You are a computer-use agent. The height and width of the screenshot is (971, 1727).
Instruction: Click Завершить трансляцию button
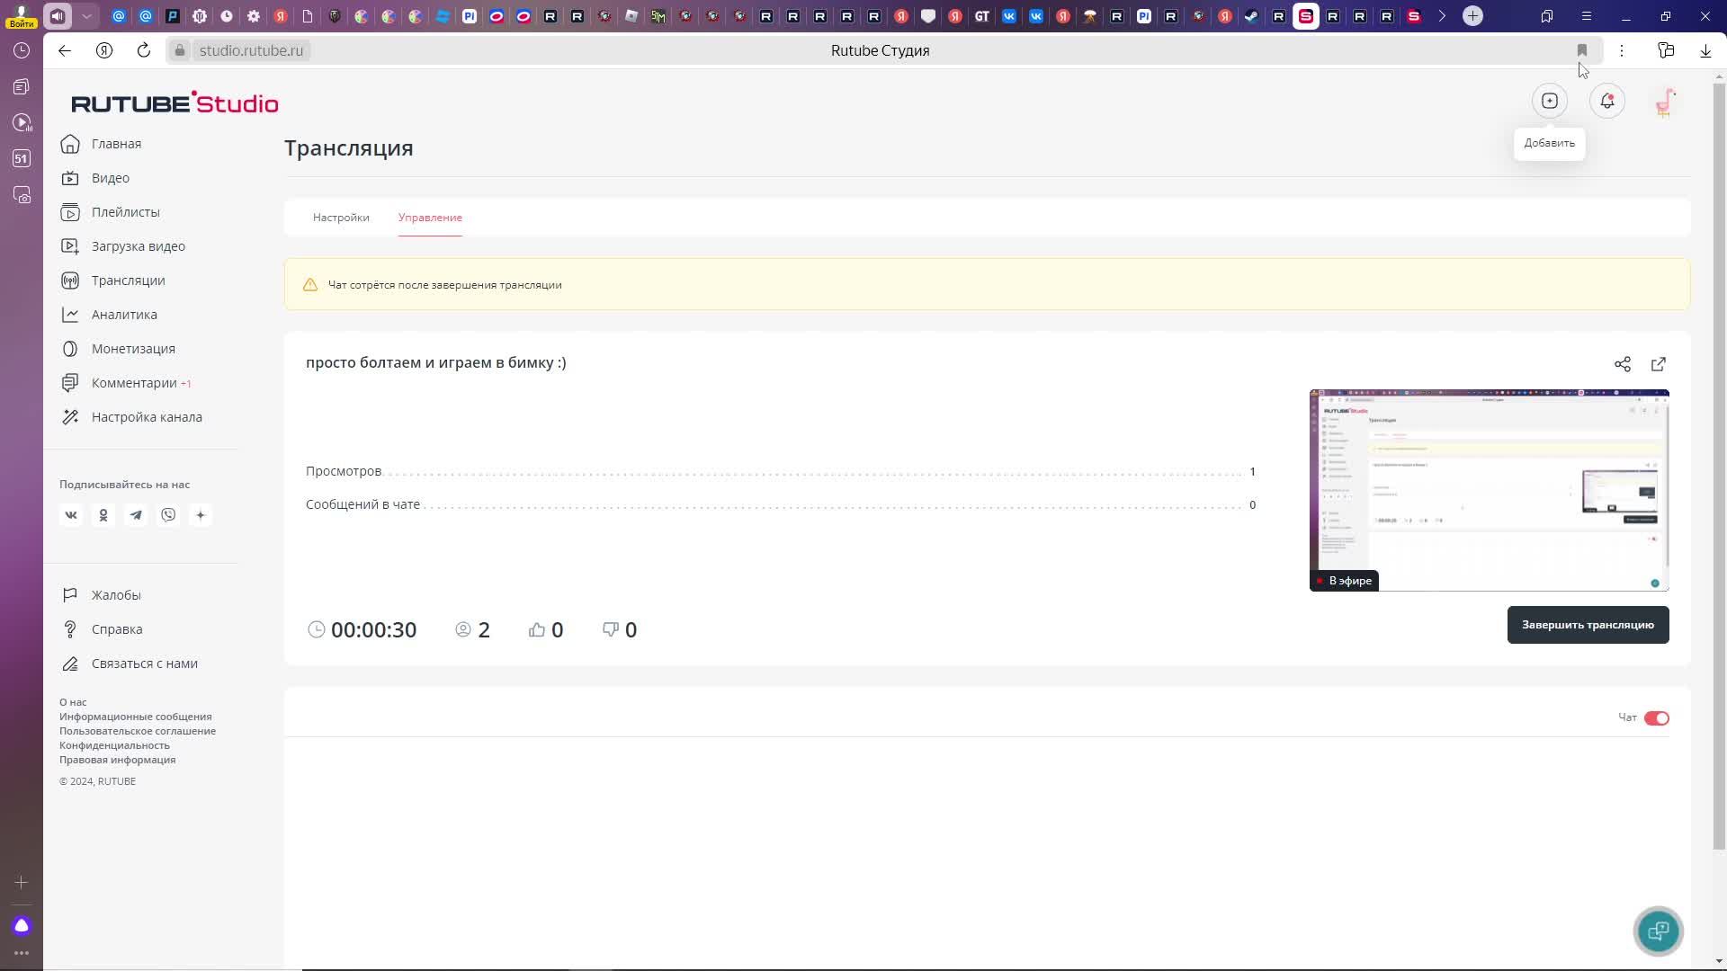(x=1588, y=625)
